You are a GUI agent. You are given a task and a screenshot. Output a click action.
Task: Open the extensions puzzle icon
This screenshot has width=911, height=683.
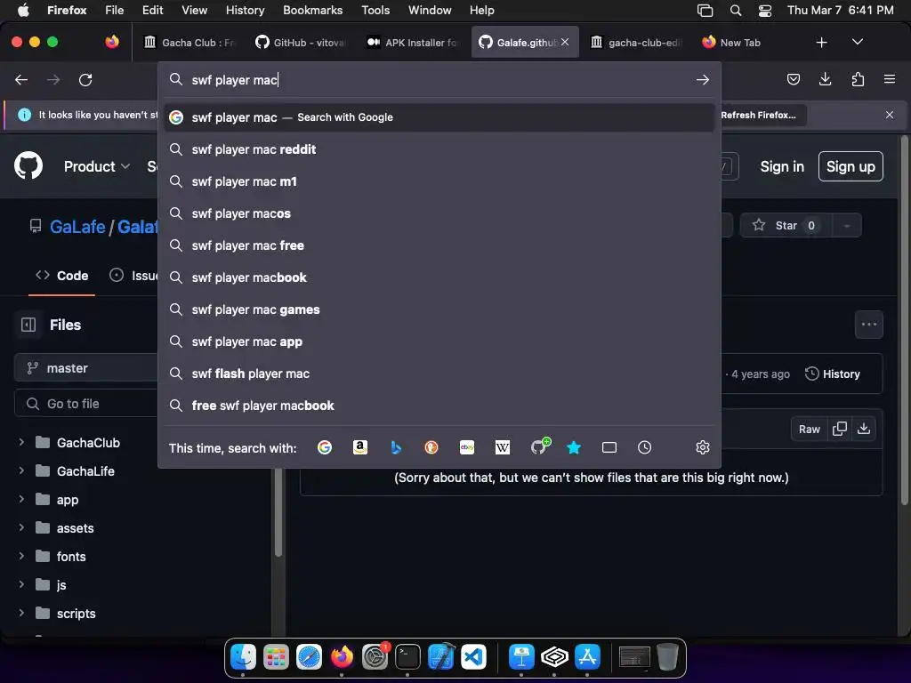click(x=858, y=79)
